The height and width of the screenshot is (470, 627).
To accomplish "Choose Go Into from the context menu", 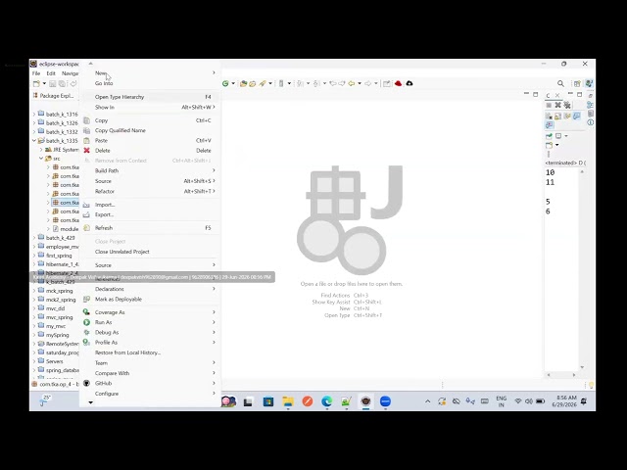I will click(151, 83).
